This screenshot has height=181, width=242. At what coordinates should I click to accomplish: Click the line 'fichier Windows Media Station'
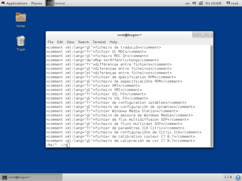[112, 111]
